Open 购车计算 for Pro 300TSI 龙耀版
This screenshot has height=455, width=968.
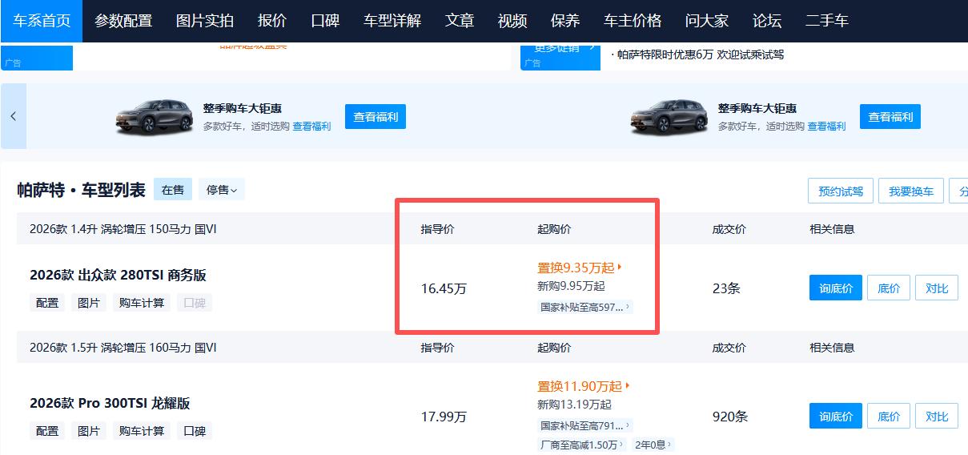click(142, 431)
